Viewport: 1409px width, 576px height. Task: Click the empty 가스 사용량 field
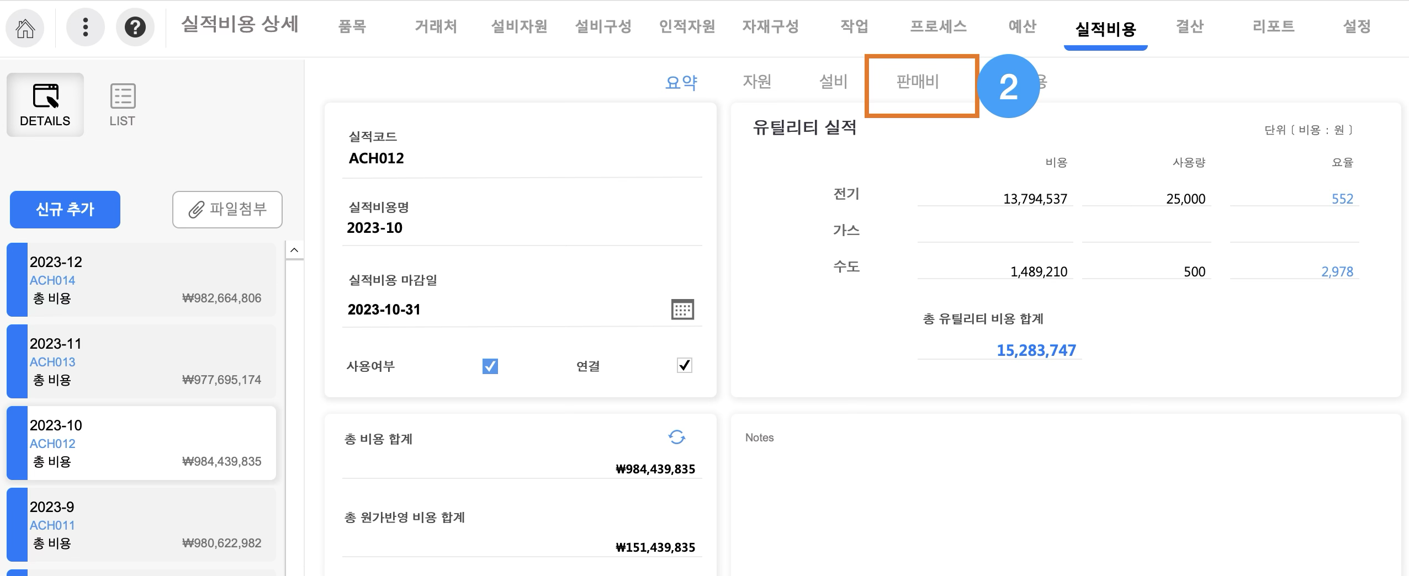point(1146,233)
